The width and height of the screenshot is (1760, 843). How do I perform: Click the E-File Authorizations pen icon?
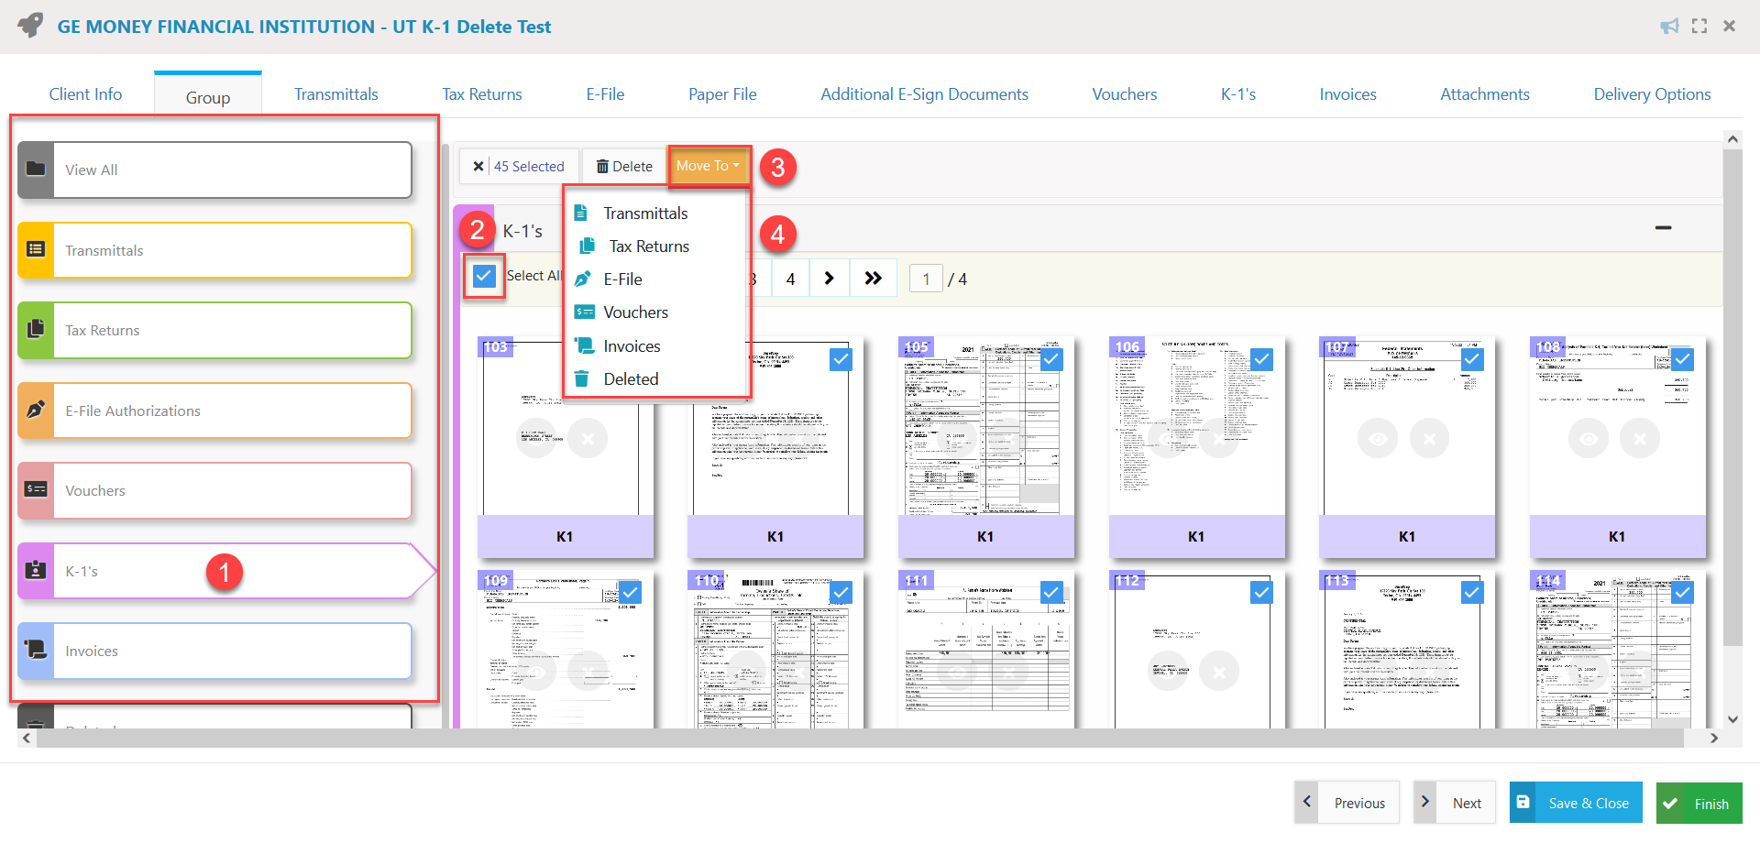pos(36,411)
